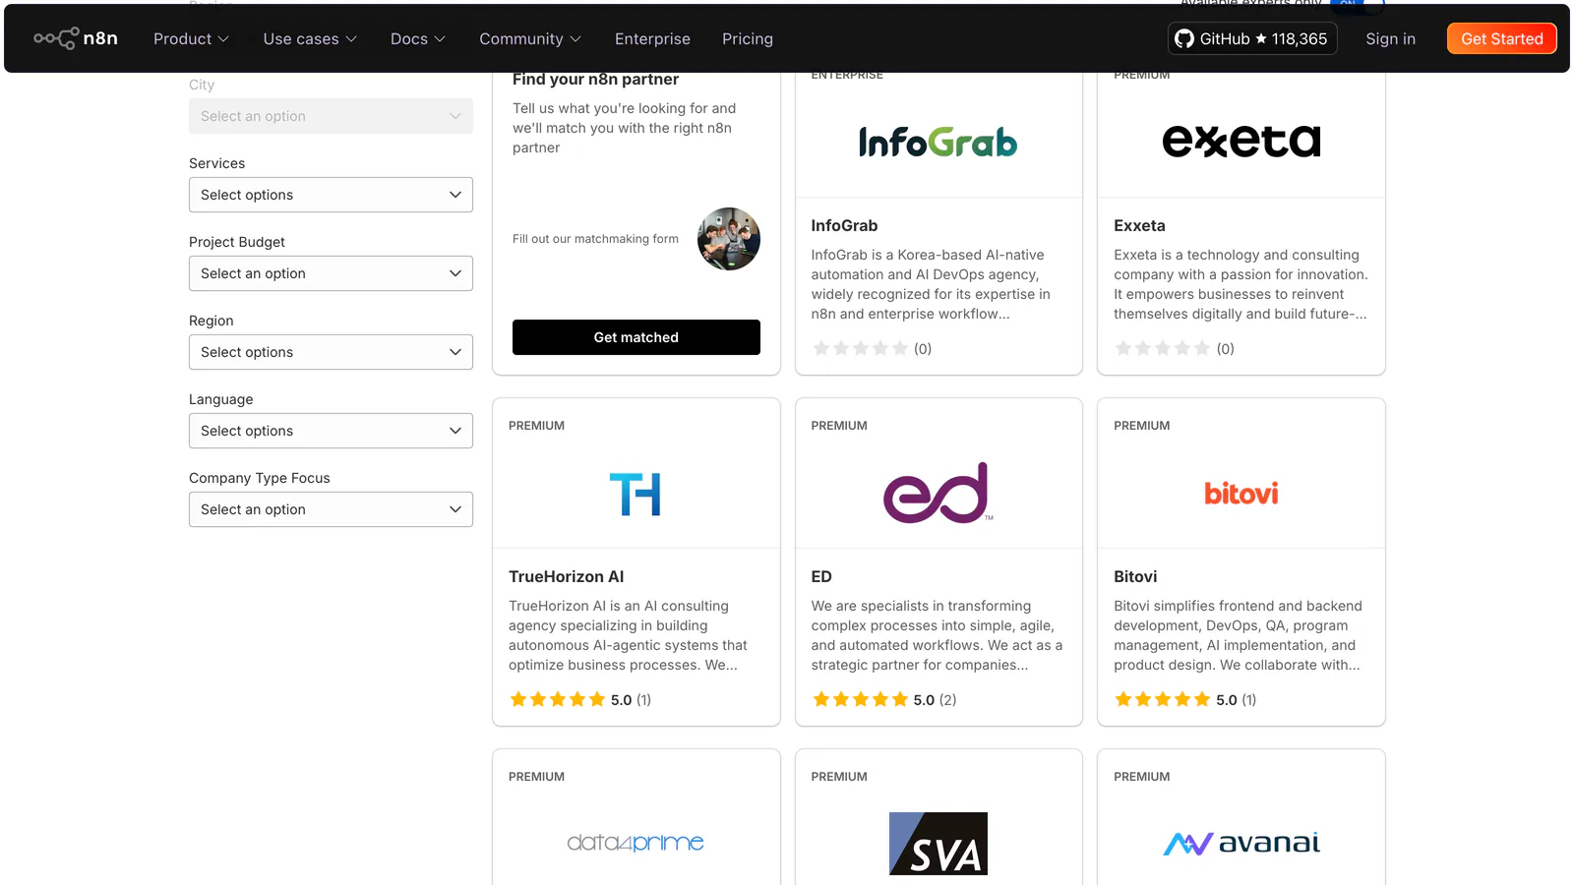Image resolution: width=1574 pixels, height=885 pixels.
Task: Expand the Docs menu
Action: [417, 38]
